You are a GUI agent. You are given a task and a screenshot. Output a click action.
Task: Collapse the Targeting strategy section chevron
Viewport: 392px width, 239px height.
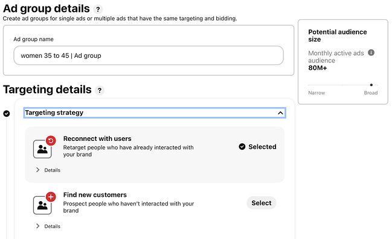[280, 113]
